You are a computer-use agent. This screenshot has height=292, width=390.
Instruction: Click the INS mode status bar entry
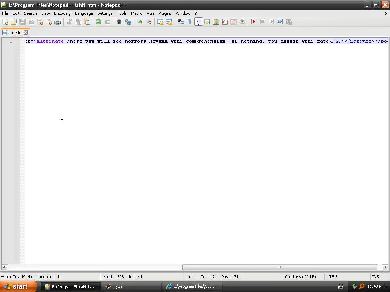coord(375,277)
